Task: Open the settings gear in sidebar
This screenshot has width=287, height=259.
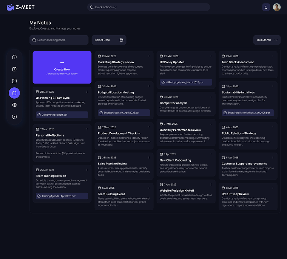Action: 14,105
